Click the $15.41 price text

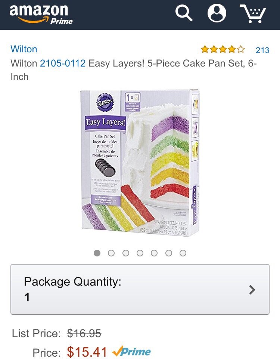[87, 352]
